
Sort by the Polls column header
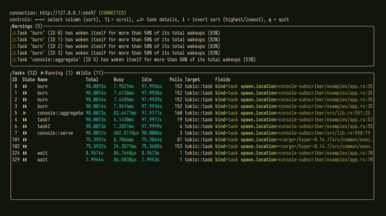176,80
